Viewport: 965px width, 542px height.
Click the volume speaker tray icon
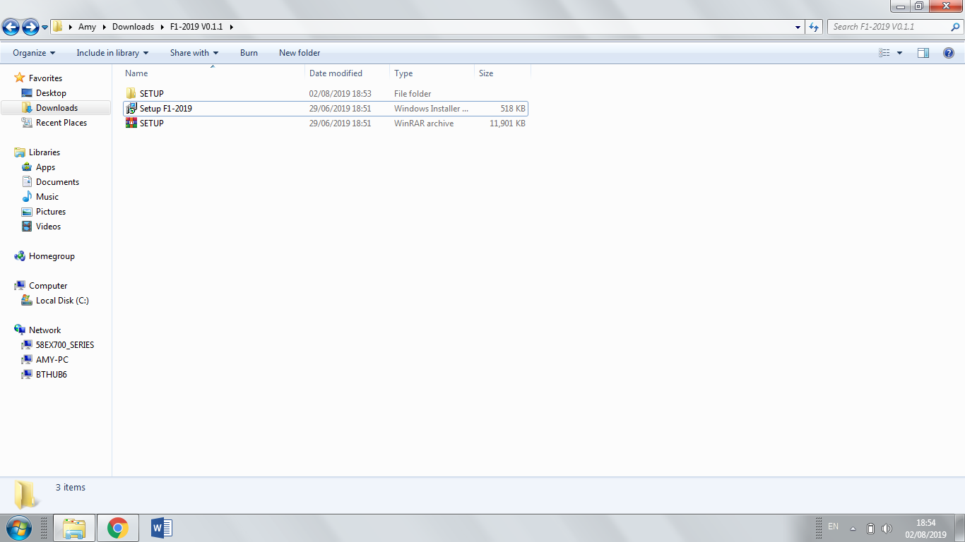(x=887, y=529)
